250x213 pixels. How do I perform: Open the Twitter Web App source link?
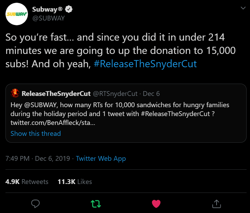(x=101, y=158)
